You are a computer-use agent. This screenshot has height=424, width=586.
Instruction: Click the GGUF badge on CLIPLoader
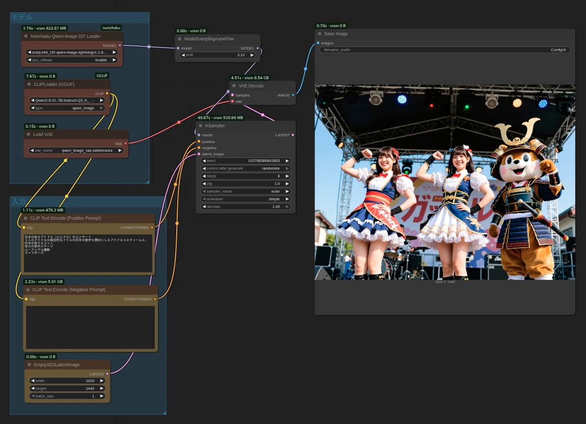pos(102,76)
